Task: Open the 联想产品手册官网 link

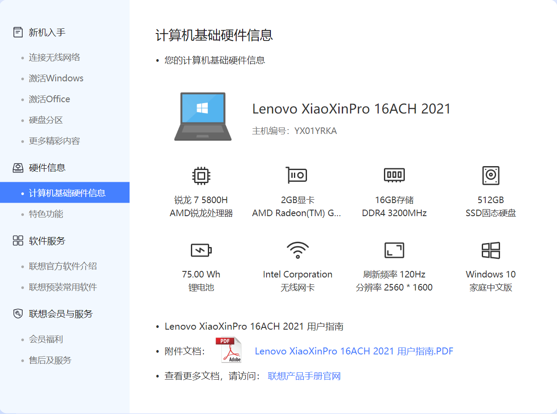Action: pyautogui.click(x=304, y=376)
